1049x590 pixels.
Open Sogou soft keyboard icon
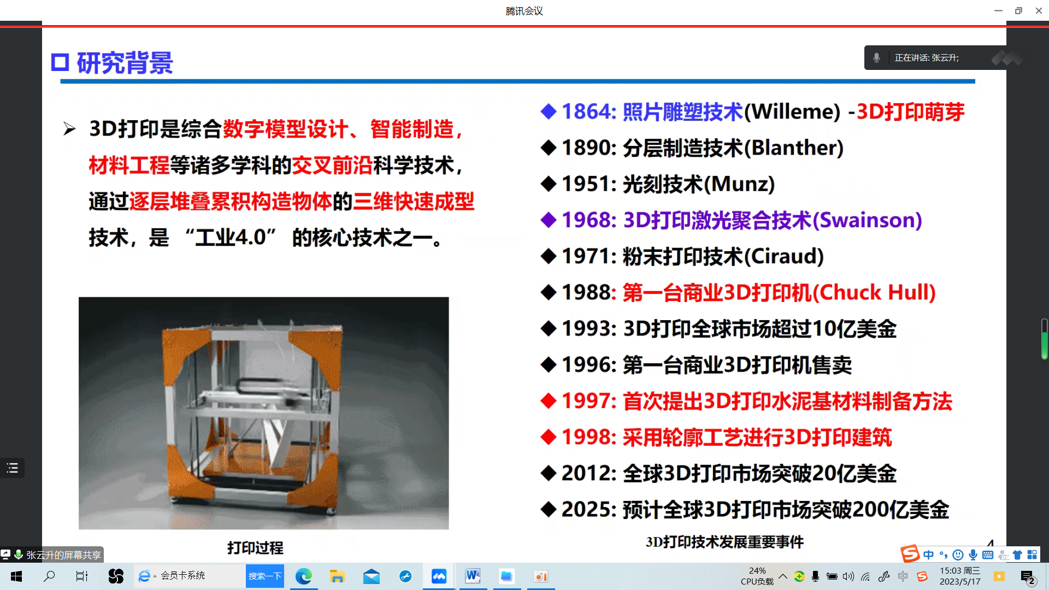988,555
